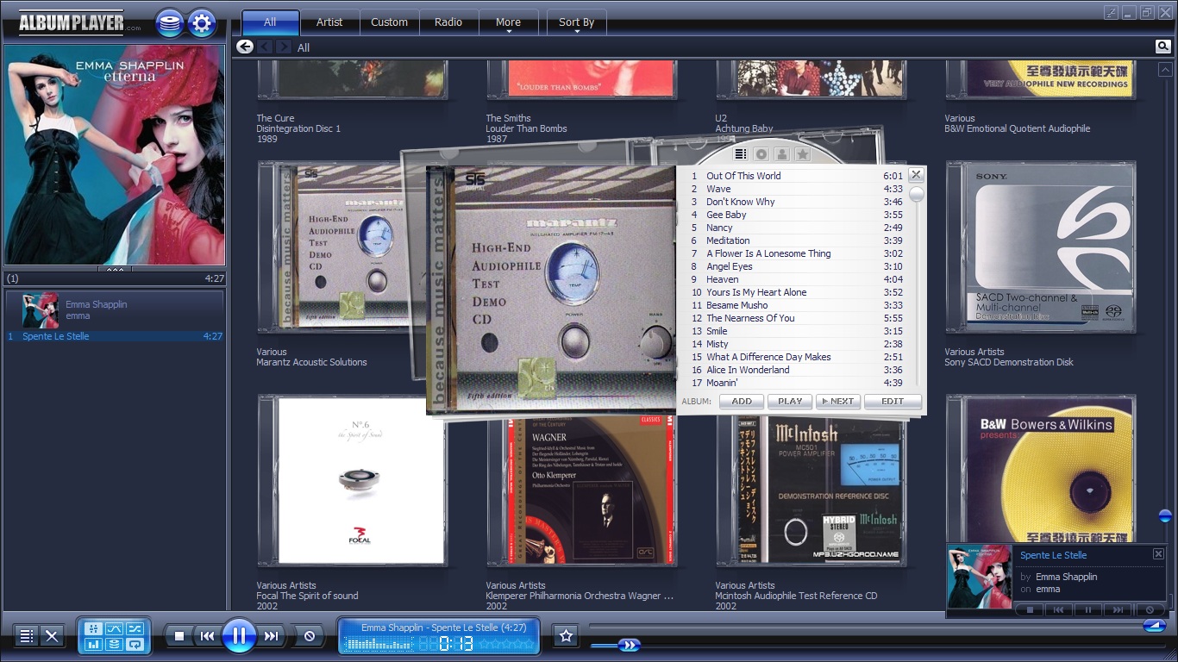Switch to the Radio tab
This screenshot has width=1178, height=662.
[x=448, y=22]
